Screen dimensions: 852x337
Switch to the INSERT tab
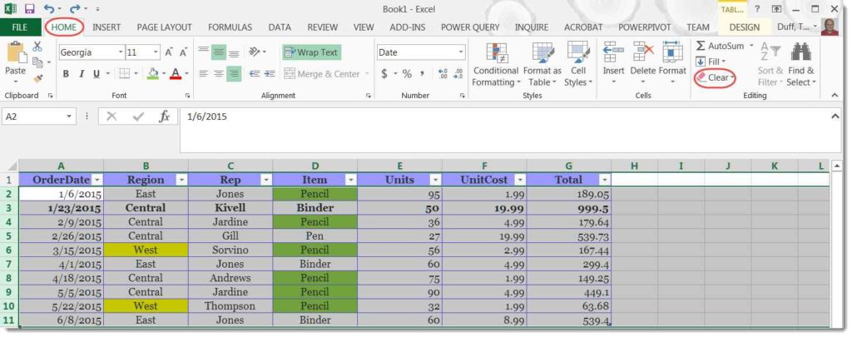tap(106, 27)
